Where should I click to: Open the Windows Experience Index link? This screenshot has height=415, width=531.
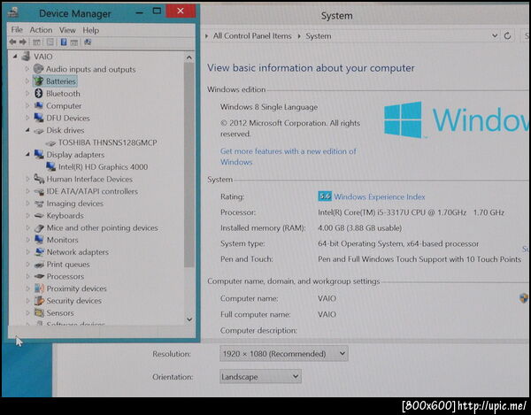(380, 196)
